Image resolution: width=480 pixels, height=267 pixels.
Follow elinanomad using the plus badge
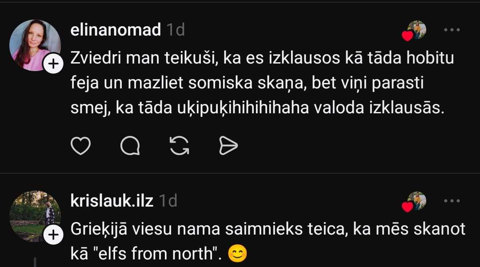click(x=53, y=64)
